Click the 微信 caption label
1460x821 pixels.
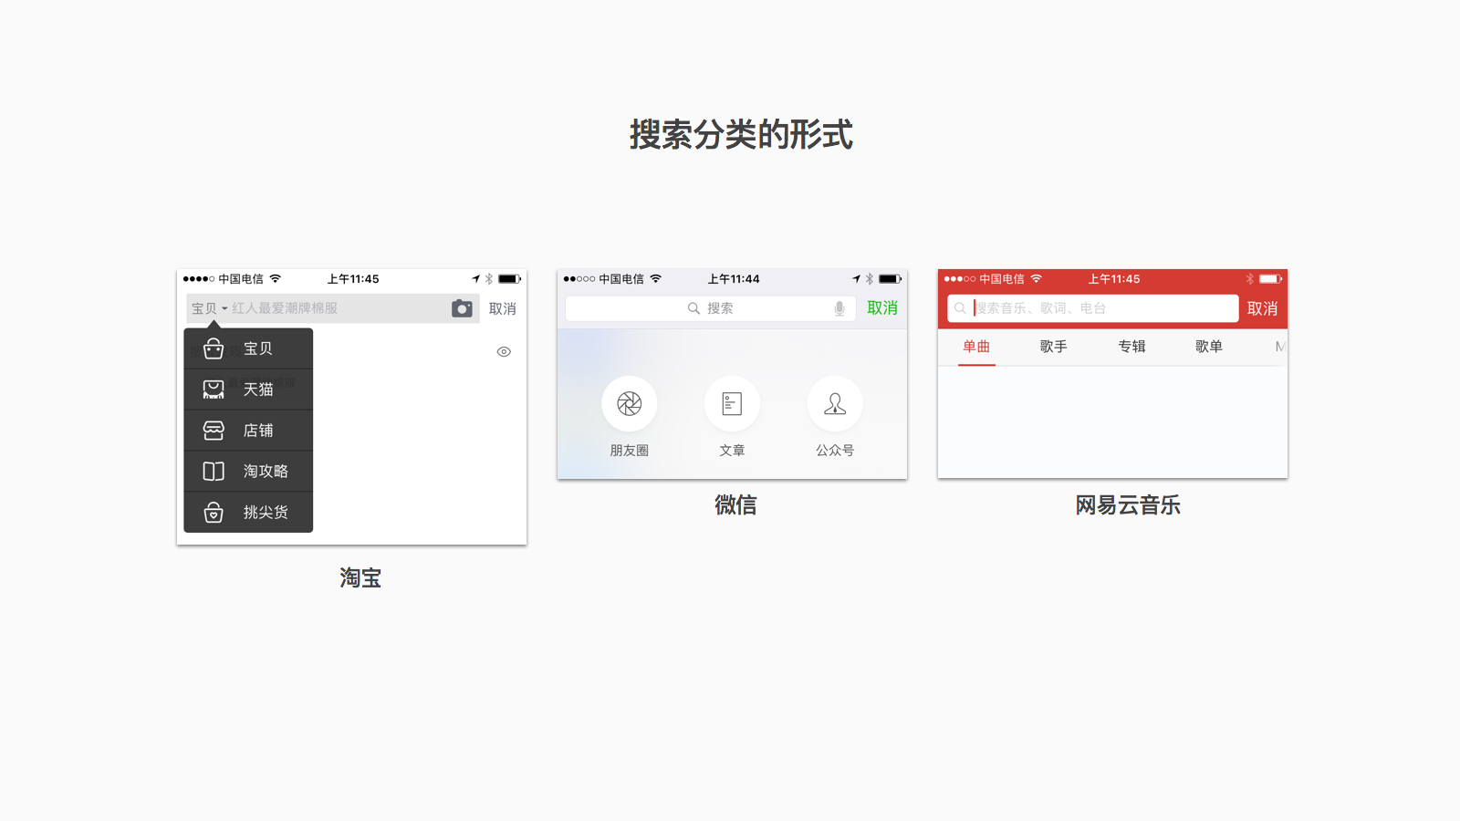[735, 504]
